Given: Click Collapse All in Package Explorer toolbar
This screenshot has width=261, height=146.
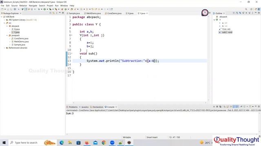Looking at the screenshot, I should (x=51, y=13).
